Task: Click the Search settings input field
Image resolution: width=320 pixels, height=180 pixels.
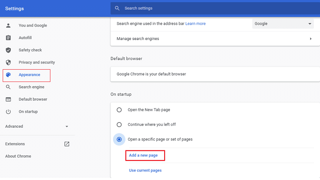Action: pos(215,8)
